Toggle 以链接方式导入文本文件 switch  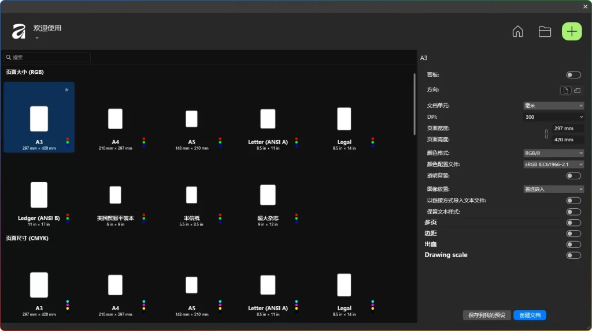pos(573,201)
